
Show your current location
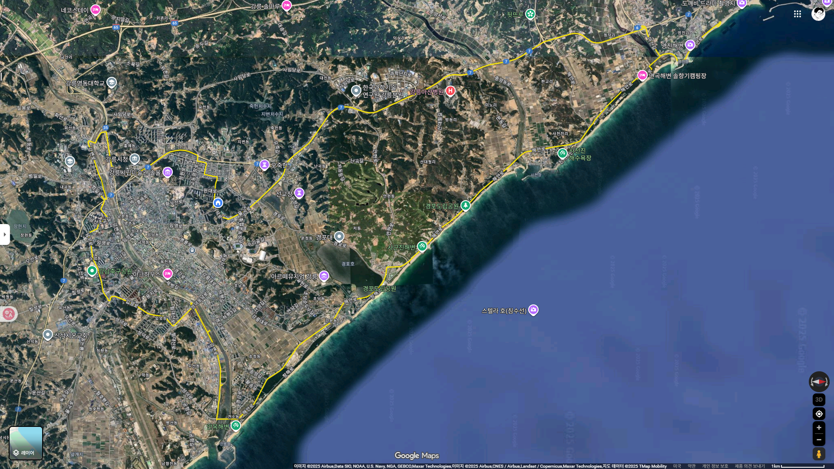[x=819, y=413]
